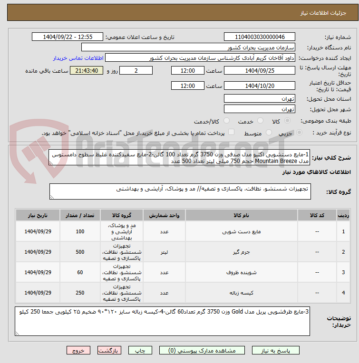Click the unit cell لیتر

164,252
